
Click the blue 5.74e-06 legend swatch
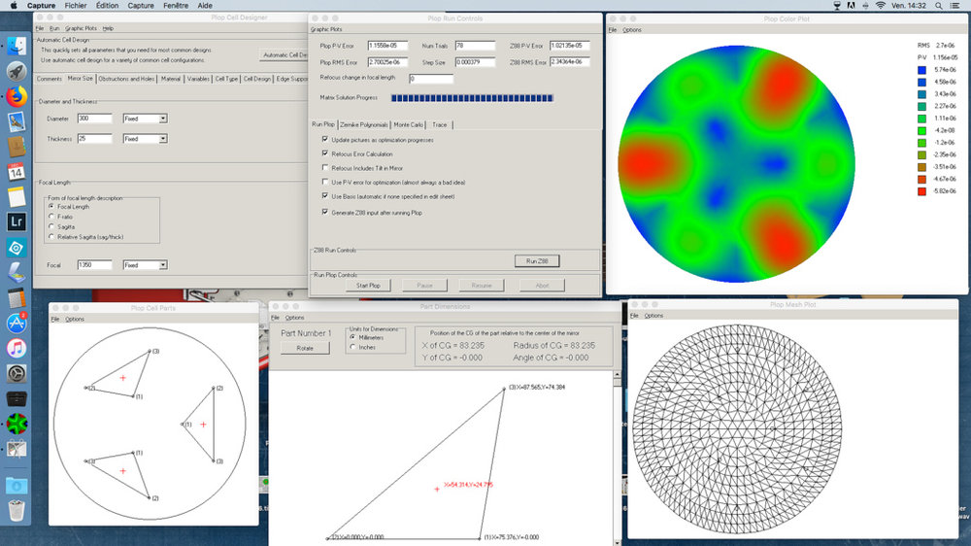922,70
